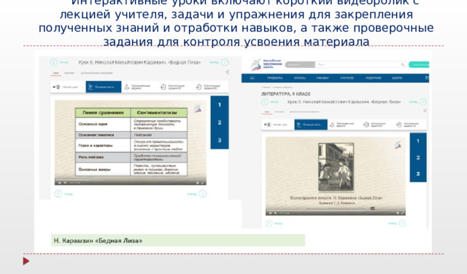The height and width of the screenshot is (274, 467).
Task: Click volume icon on left screenshot video
Action: [x=65, y=183]
